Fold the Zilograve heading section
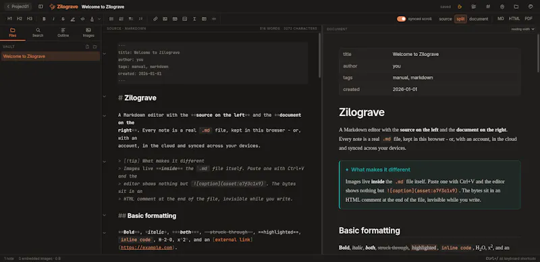Image resolution: width=540 pixels, height=262 pixels. 105,97
